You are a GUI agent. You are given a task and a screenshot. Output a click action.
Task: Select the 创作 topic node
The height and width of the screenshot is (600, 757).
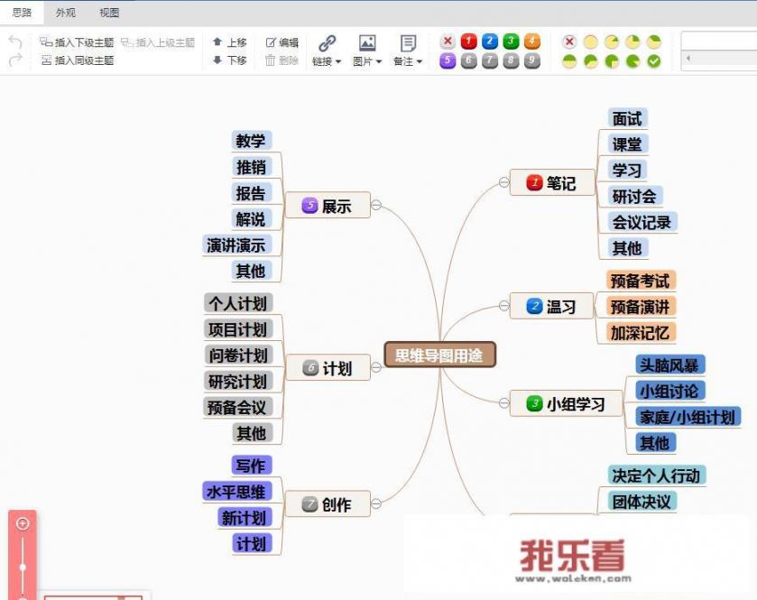coord(328,504)
